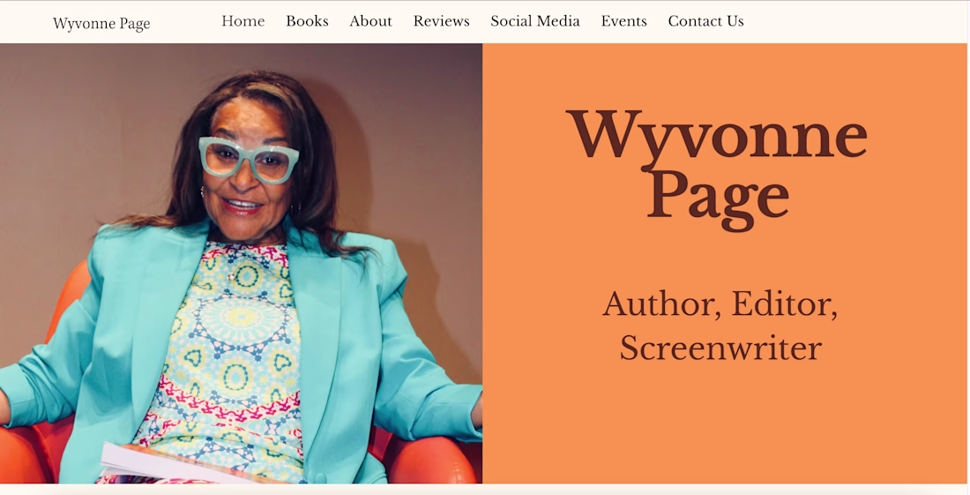Click the word 'Screenwriter' in the subtitle
This screenshot has height=495, width=970.
pyautogui.click(x=720, y=348)
